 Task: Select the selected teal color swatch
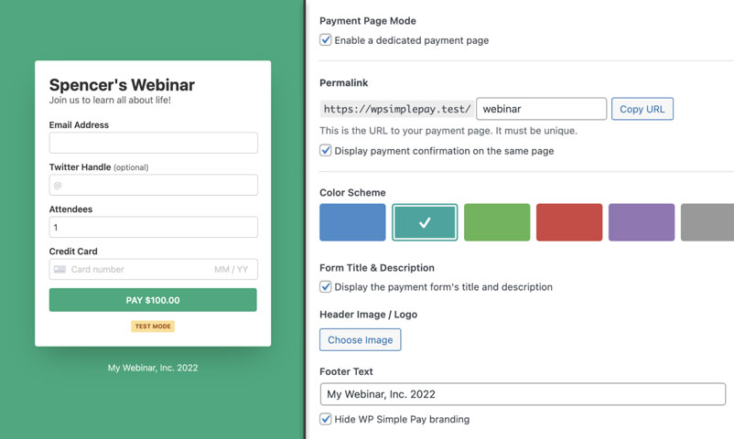(425, 222)
